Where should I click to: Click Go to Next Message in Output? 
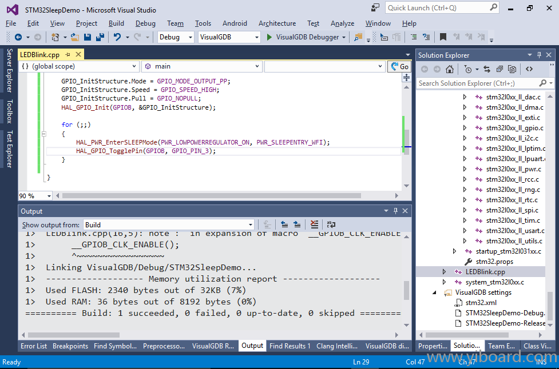coord(297,224)
